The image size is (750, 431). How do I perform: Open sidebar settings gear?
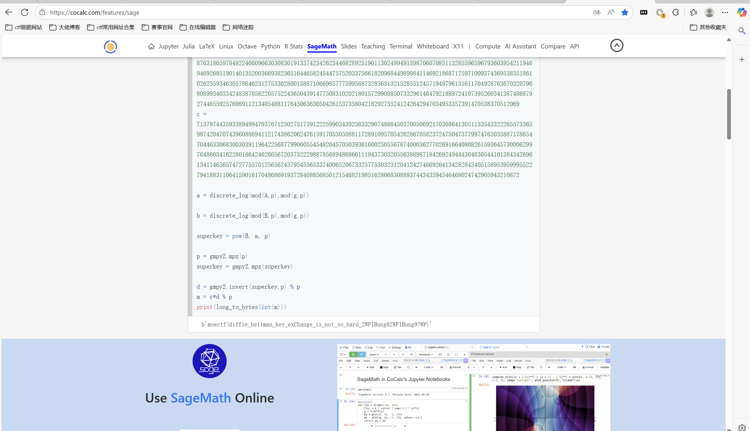742,427
